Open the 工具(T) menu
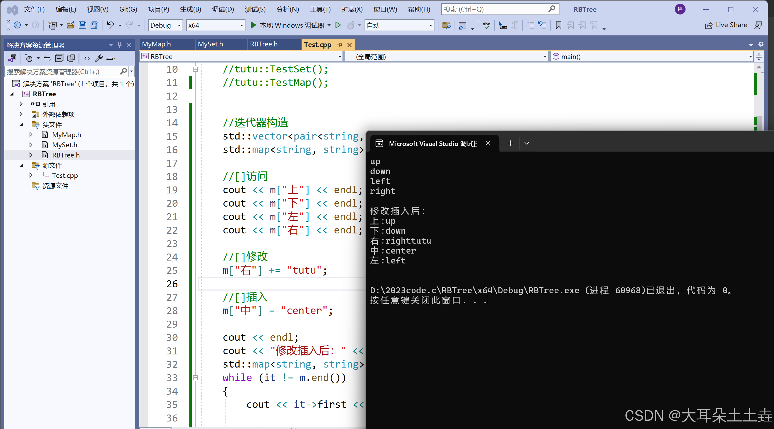This screenshot has height=429, width=774. point(320,9)
